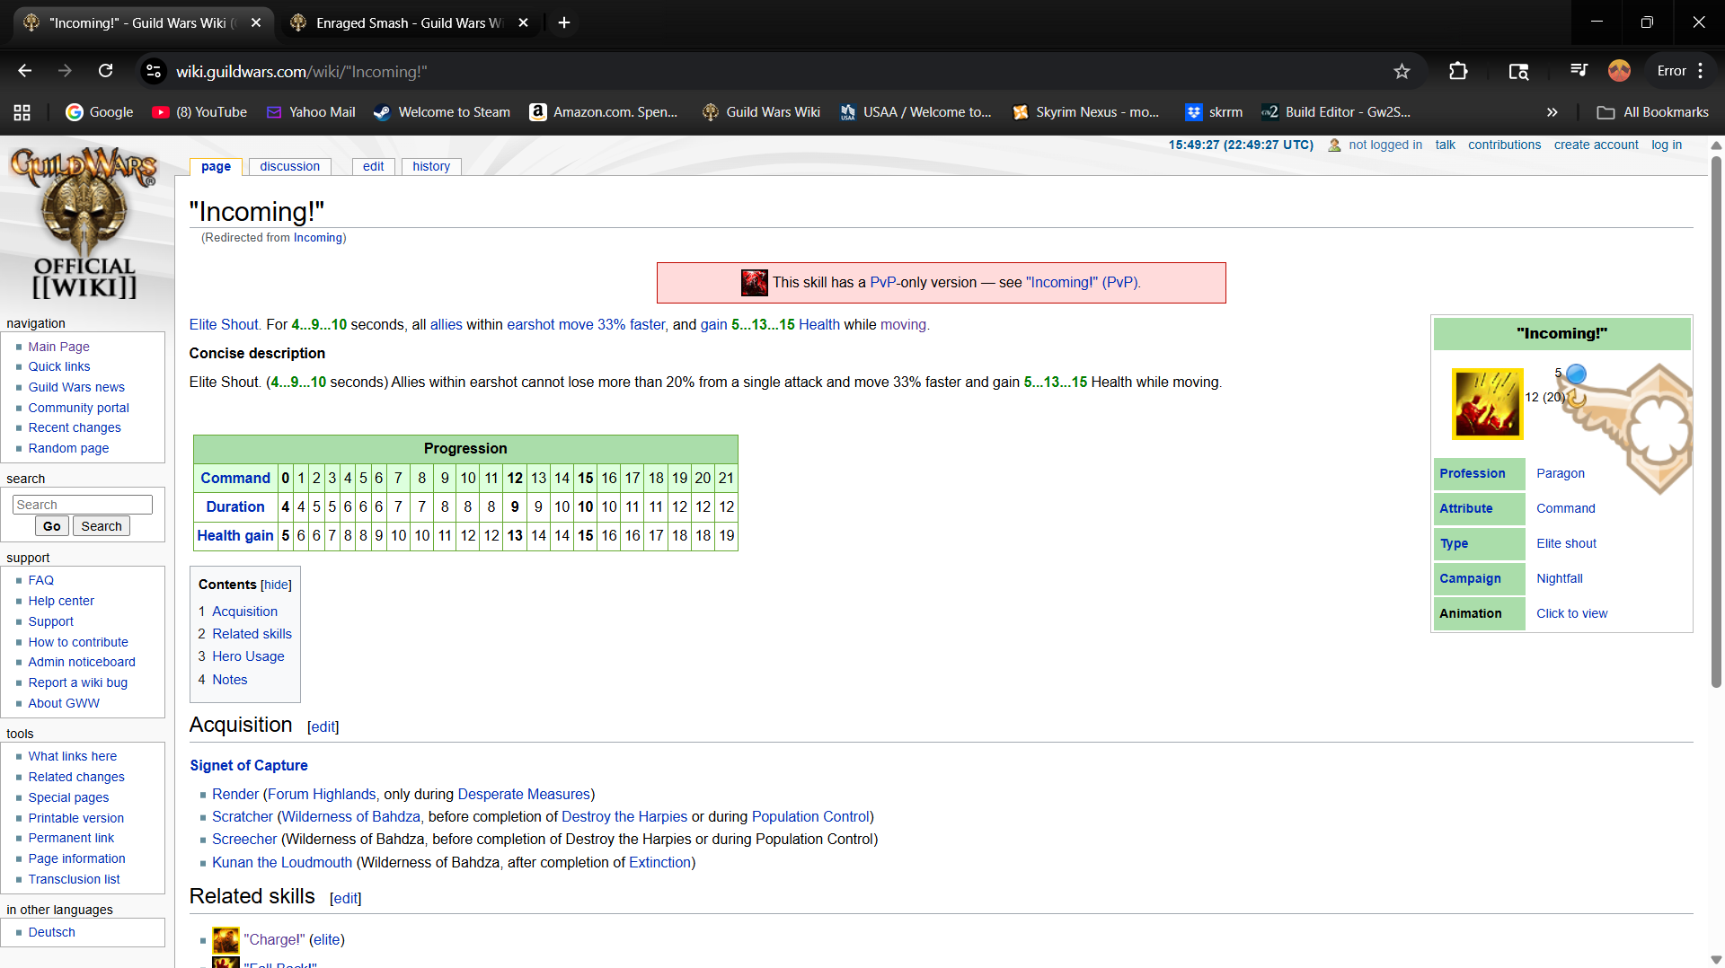Open the Google bookmark

point(100,112)
